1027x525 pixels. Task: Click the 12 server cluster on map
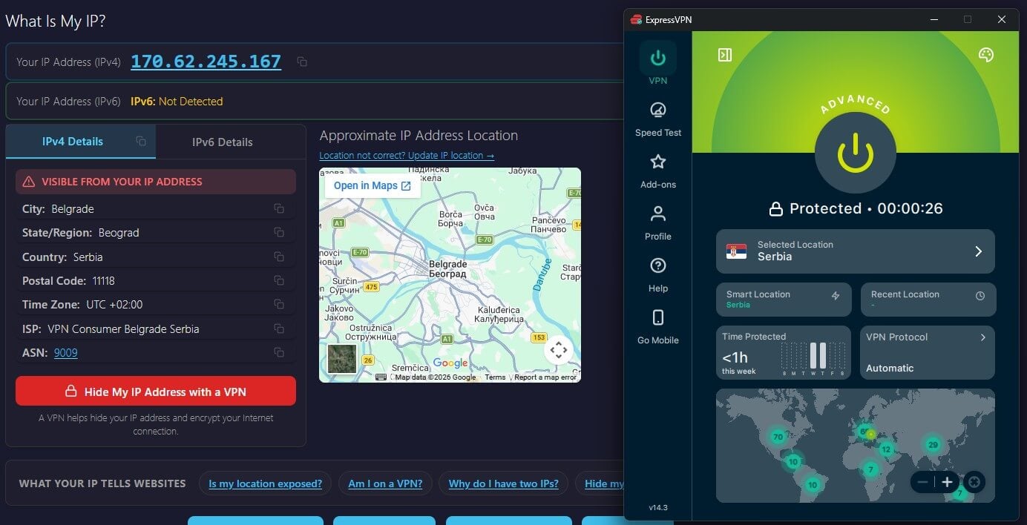(885, 449)
